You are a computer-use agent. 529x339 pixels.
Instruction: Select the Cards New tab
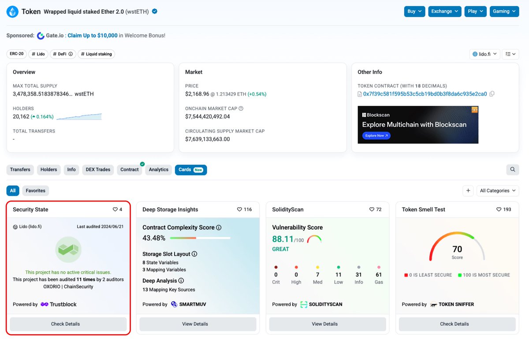[191, 170]
